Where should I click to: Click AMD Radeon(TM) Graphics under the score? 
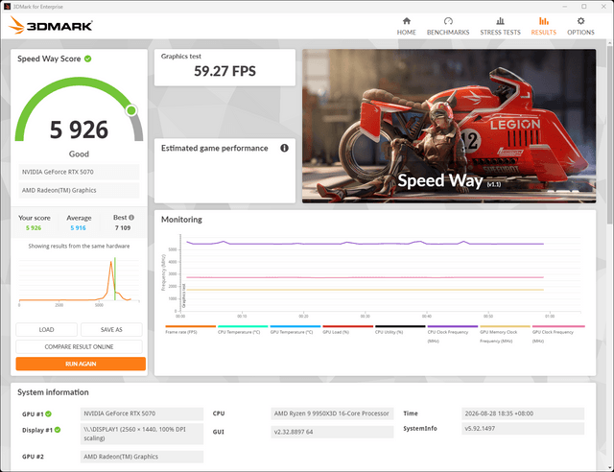tap(79, 190)
